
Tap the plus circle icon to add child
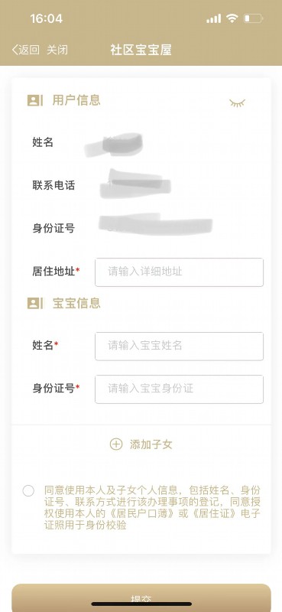pyautogui.click(x=116, y=444)
